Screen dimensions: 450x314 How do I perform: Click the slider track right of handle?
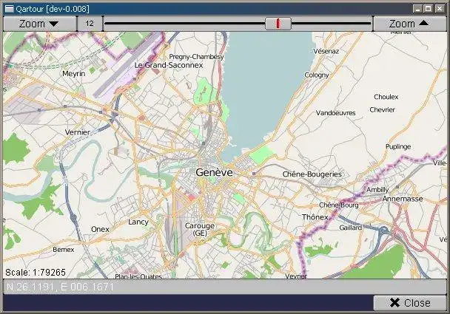pyautogui.click(x=331, y=24)
